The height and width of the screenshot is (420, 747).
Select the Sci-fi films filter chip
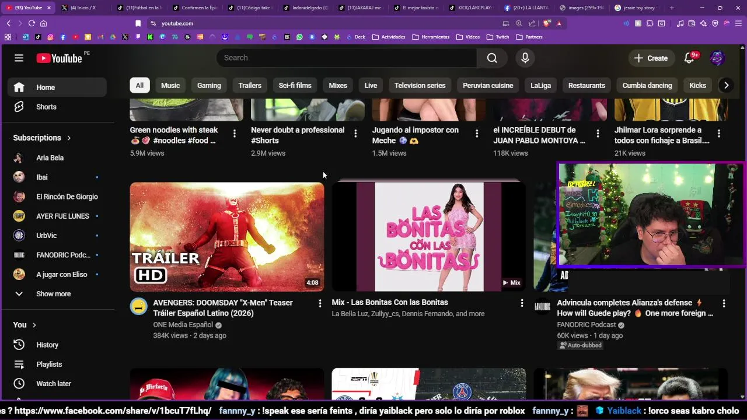pyautogui.click(x=295, y=85)
